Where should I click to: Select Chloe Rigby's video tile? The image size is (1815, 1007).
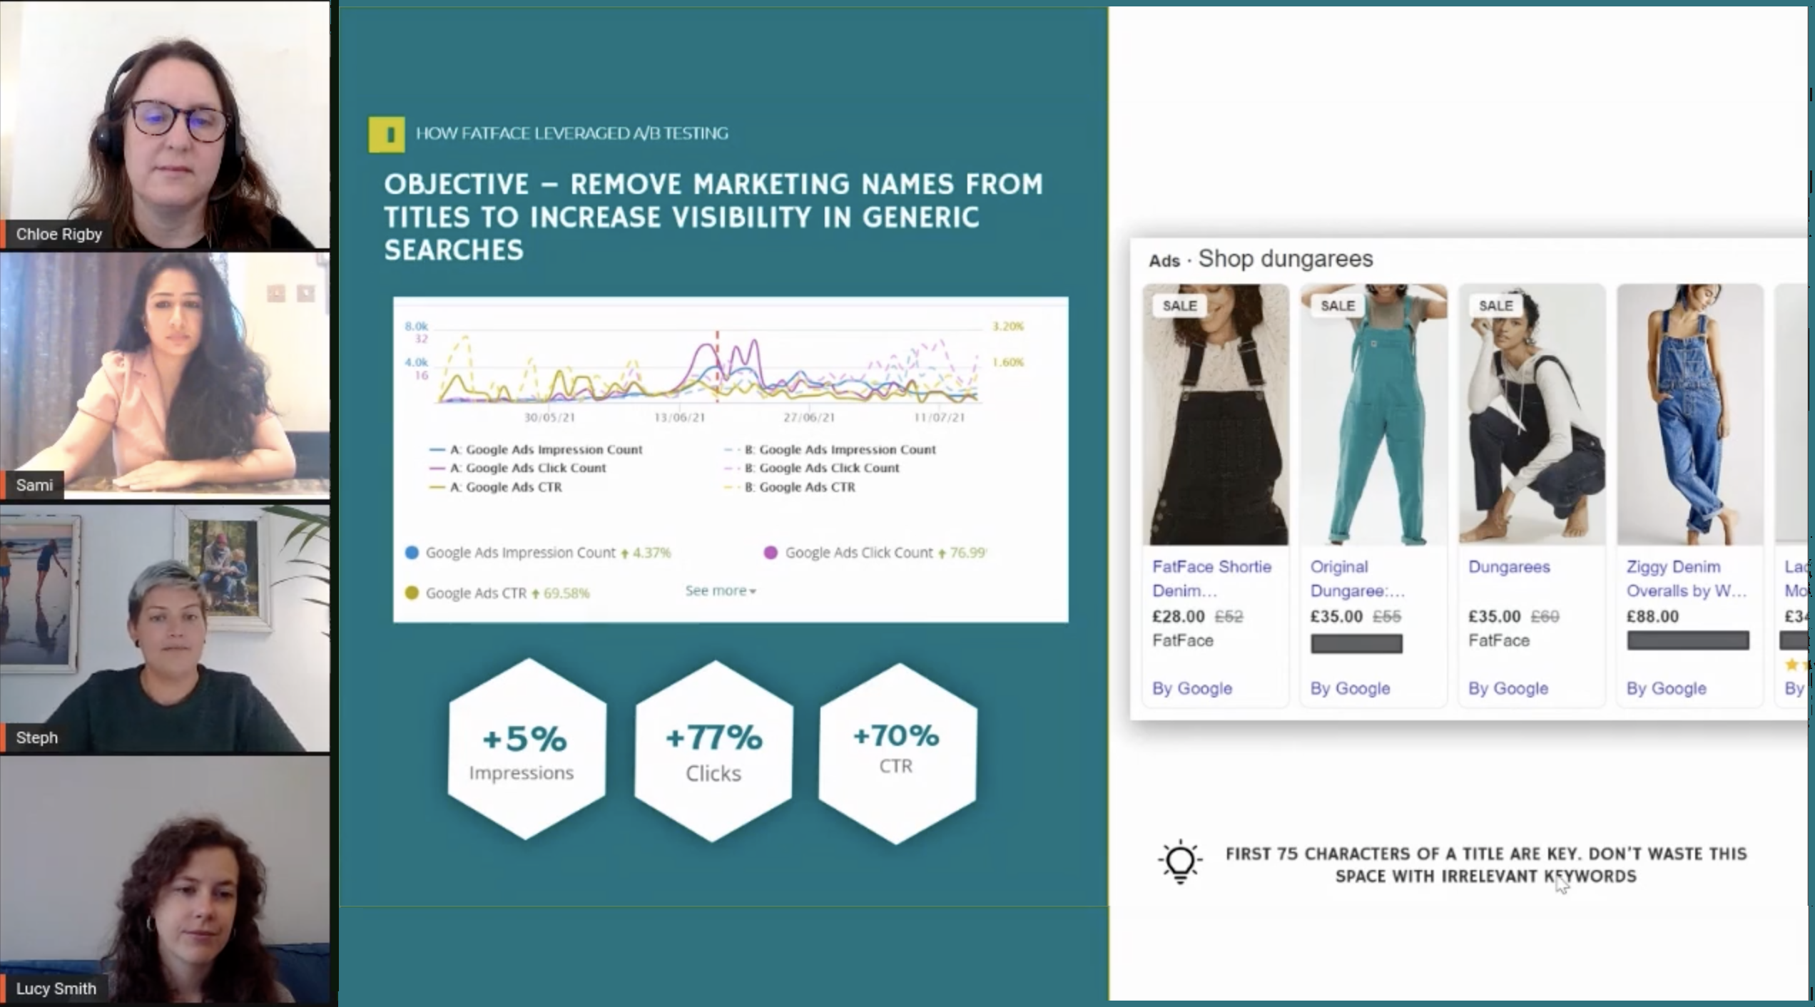point(165,125)
